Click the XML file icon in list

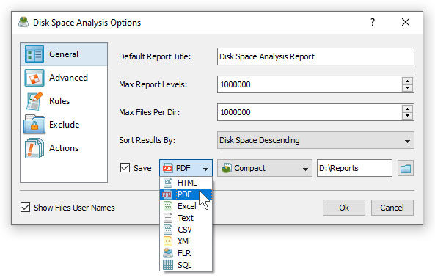click(168, 241)
